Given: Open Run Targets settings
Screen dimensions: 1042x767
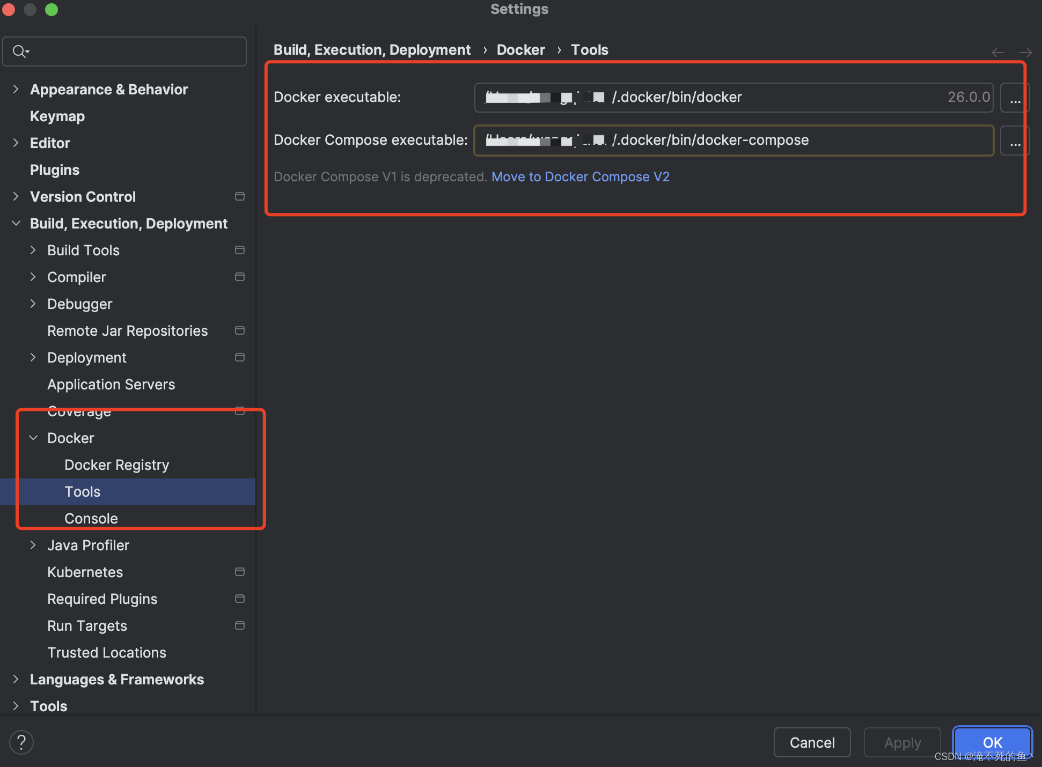Looking at the screenshot, I should (x=87, y=625).
